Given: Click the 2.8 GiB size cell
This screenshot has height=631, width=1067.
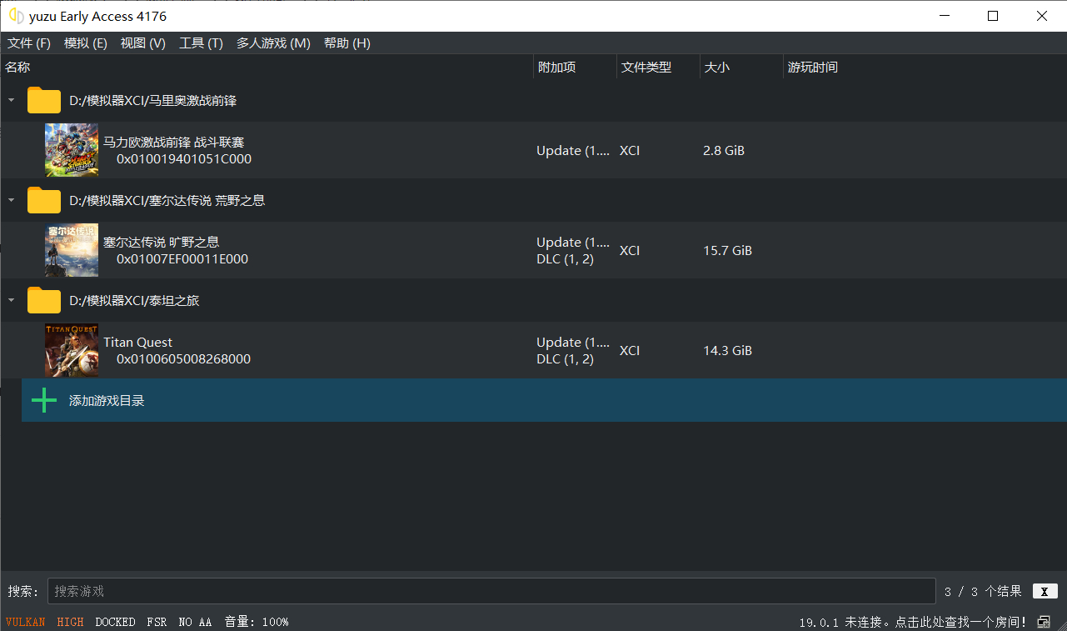Looking at the screenshot, I should (724, 151).
